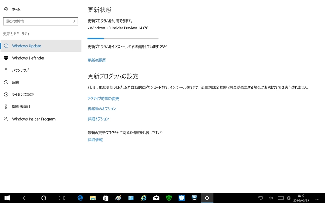Image resolution: width=325 pixels, height=203 pixels.
Task: Open Windows Defender settings
Action: tap(41, 58)
